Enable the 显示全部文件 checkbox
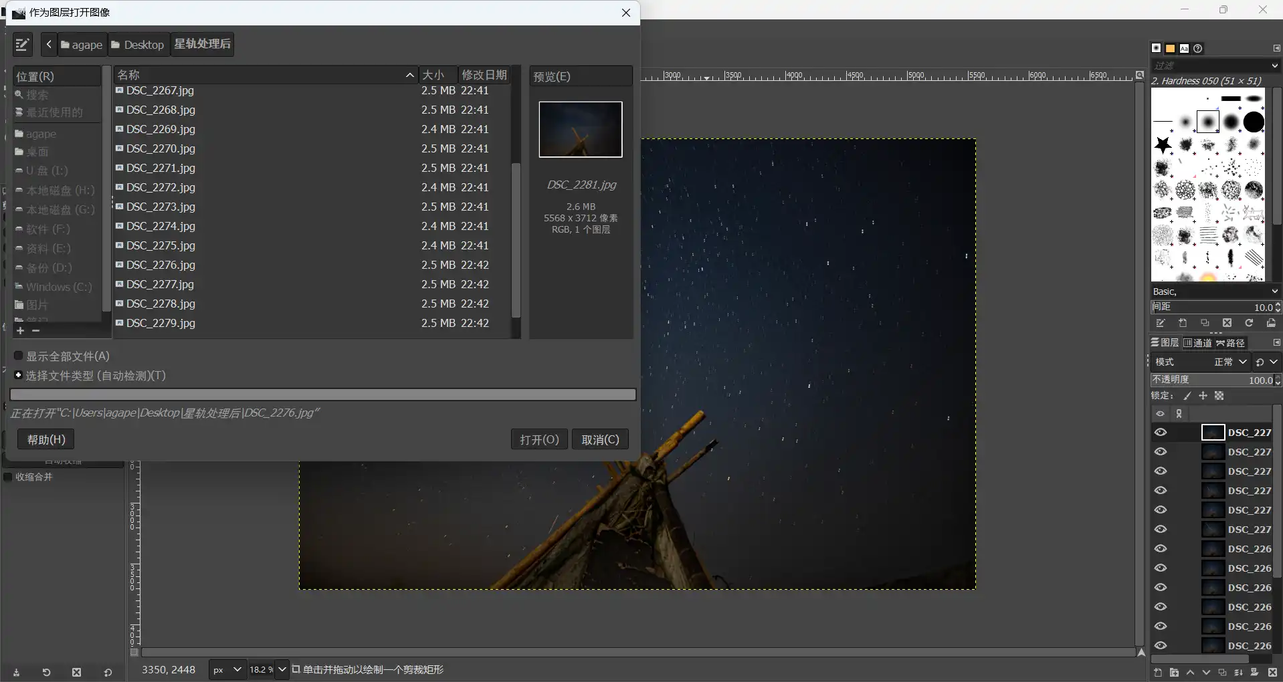The image size is (1283, 682). coord(19,356)
